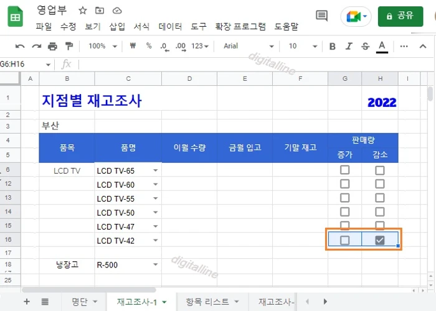
Task: Open dropdown for R-500 cell
Action: pyautogui.click(x=156, y=264)
